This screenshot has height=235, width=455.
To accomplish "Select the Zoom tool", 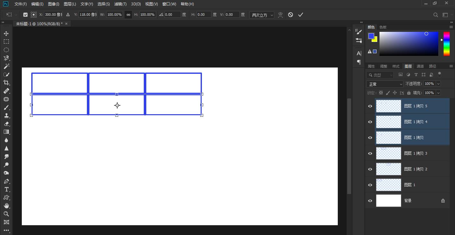I will (6, 214).
